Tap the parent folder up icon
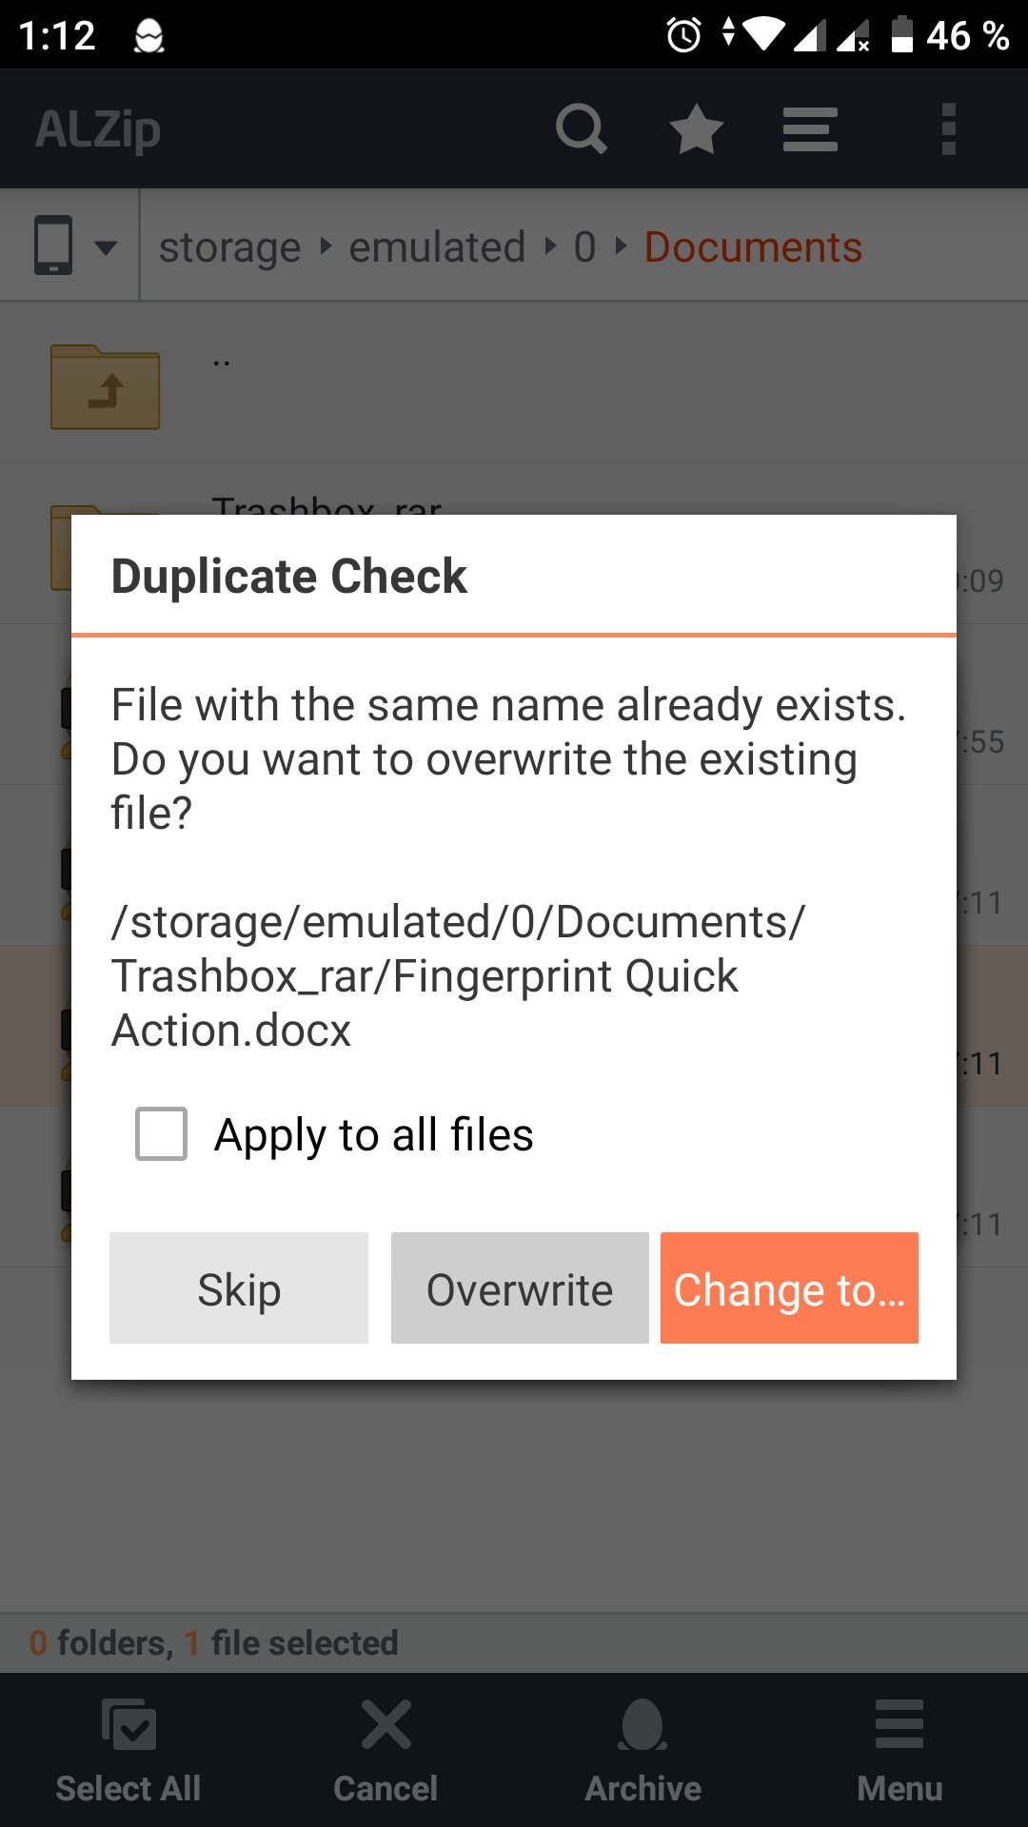This screenshot has width=1028, height=1827. [x=105, y=386]
